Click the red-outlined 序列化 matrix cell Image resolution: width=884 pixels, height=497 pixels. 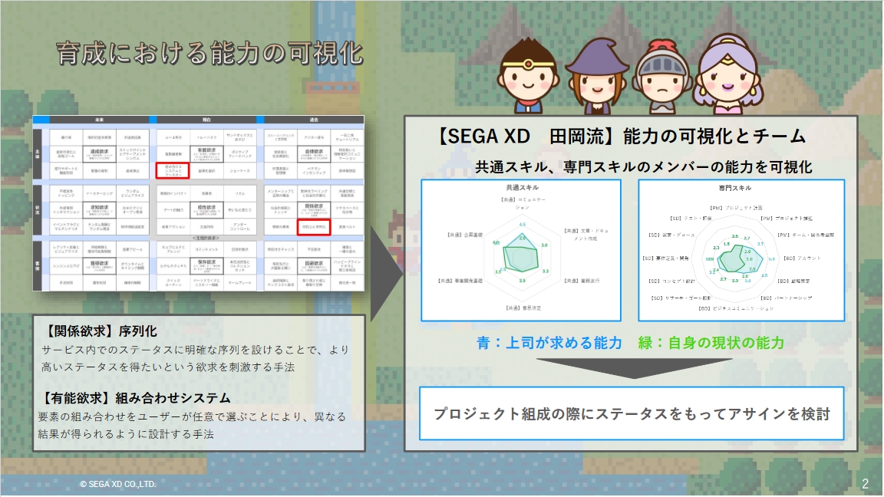[x=314, y=226]
